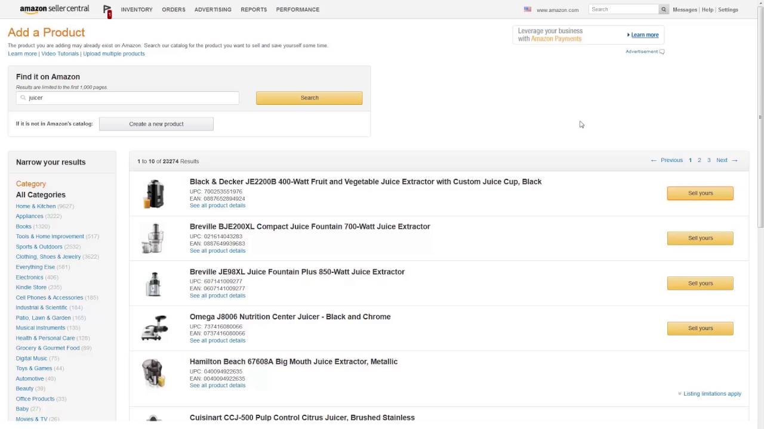Click the magnifier icon in top search
The image size is (764, 429).
pos(663,10)
